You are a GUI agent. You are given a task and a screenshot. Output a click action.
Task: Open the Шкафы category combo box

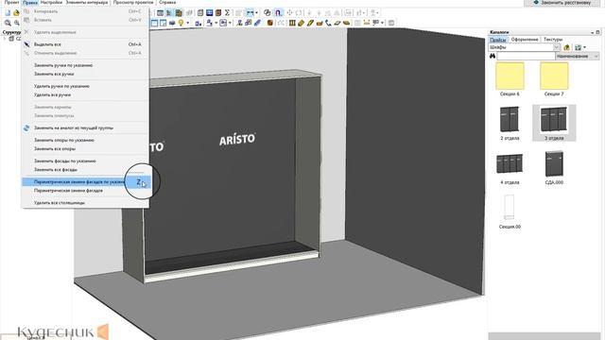pos(524,47)
